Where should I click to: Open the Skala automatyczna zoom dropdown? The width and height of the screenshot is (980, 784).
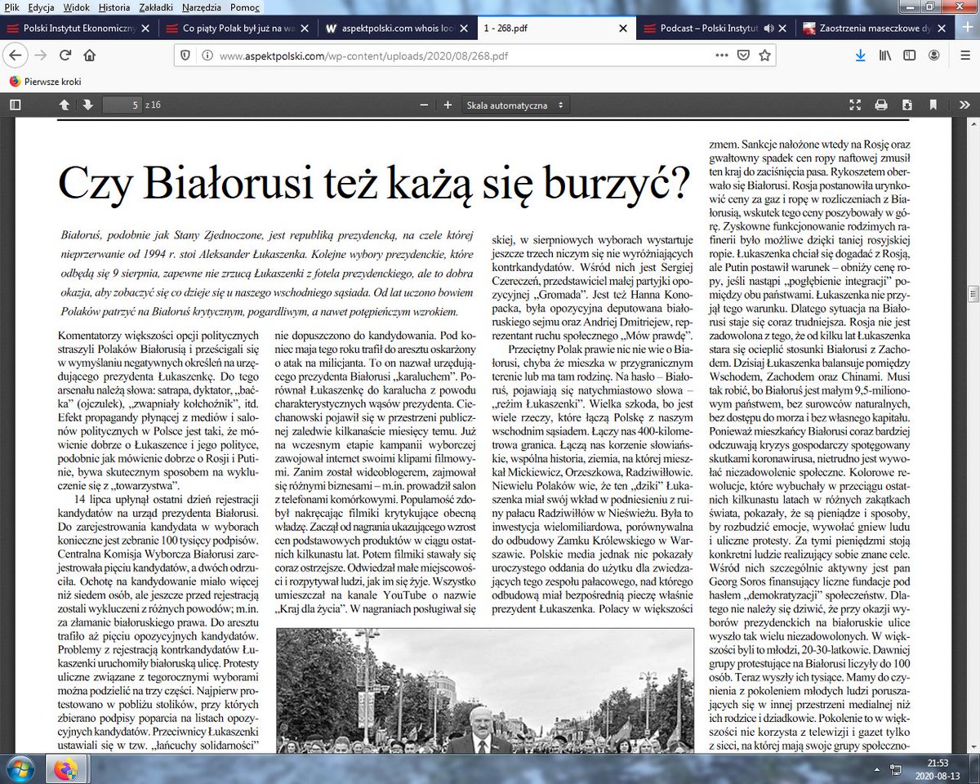pos(515,105)
